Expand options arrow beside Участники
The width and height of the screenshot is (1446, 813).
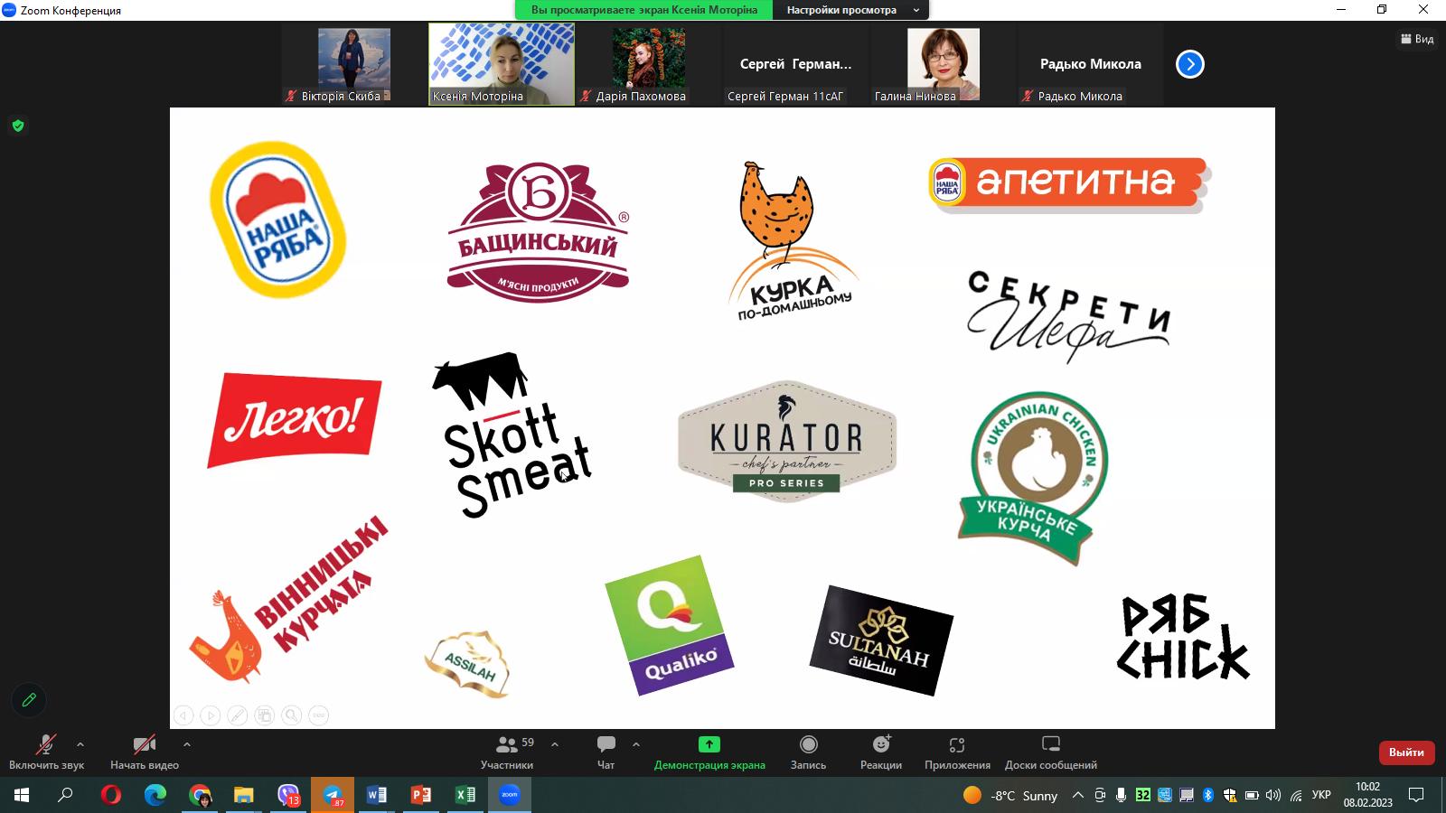click(554, 744)
